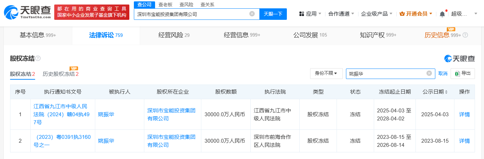The height and width of the screenshot is (159, 484).
Task: Click the Excel icon on export button
Action: [x=458, y=73]
